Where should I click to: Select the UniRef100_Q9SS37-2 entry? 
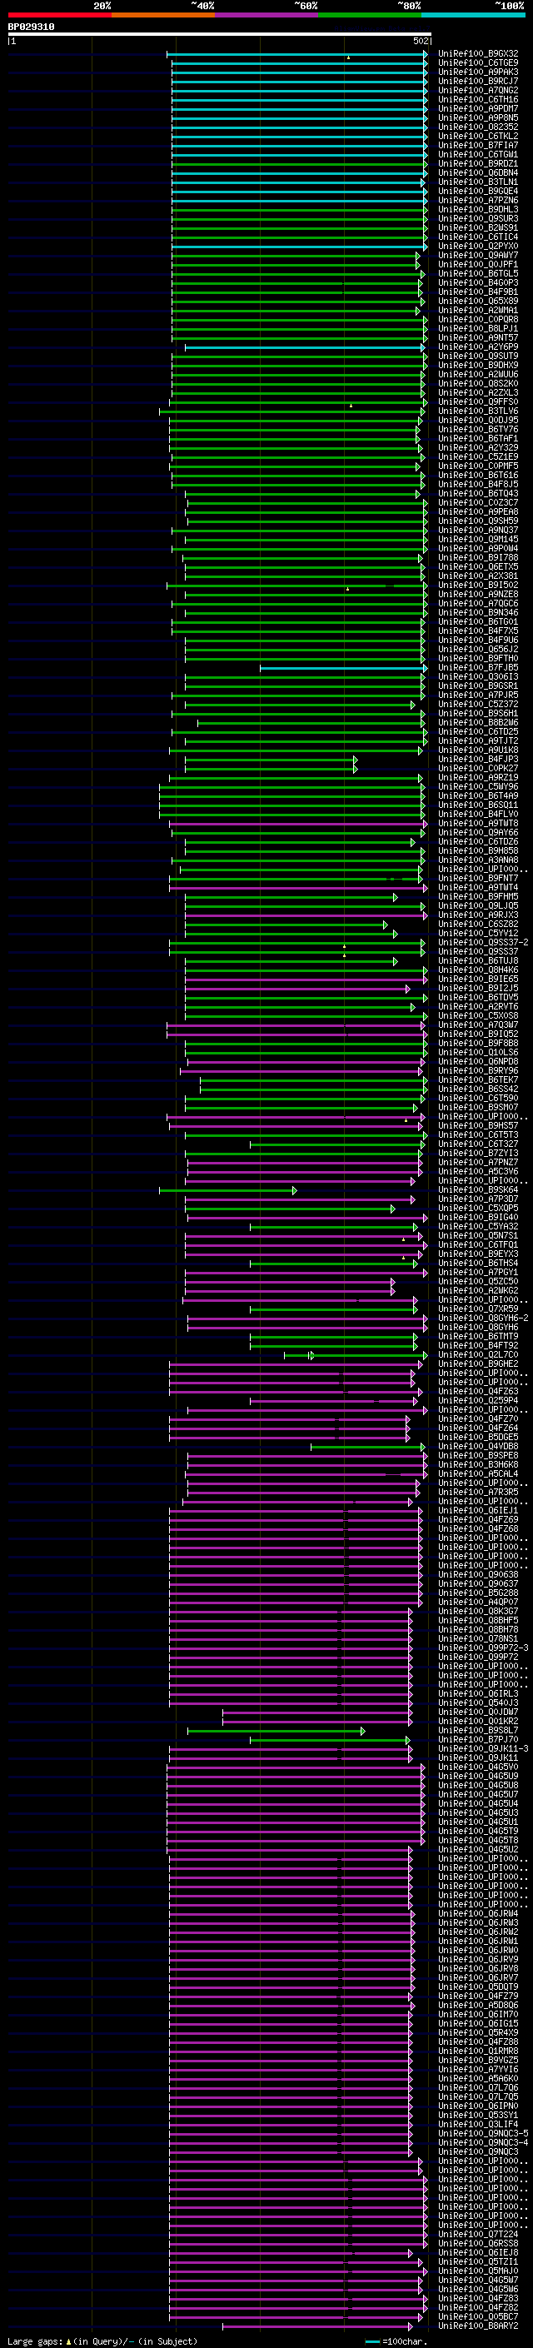(x=483, y=943)
